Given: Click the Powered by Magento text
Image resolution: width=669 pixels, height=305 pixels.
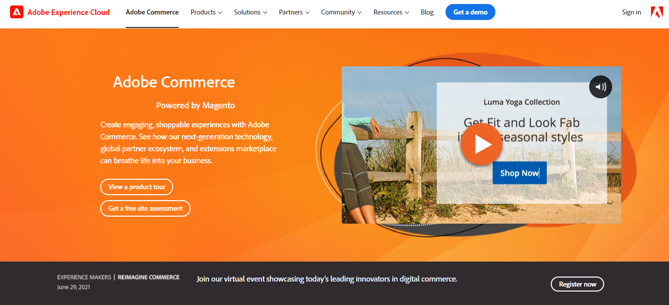Looking at the screenshot, I should pyautogui.click(x=196, y=105).
